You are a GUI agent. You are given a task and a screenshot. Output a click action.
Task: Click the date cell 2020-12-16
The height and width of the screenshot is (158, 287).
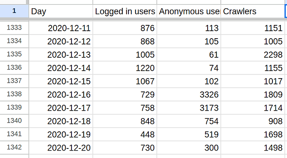pos(61,94)
